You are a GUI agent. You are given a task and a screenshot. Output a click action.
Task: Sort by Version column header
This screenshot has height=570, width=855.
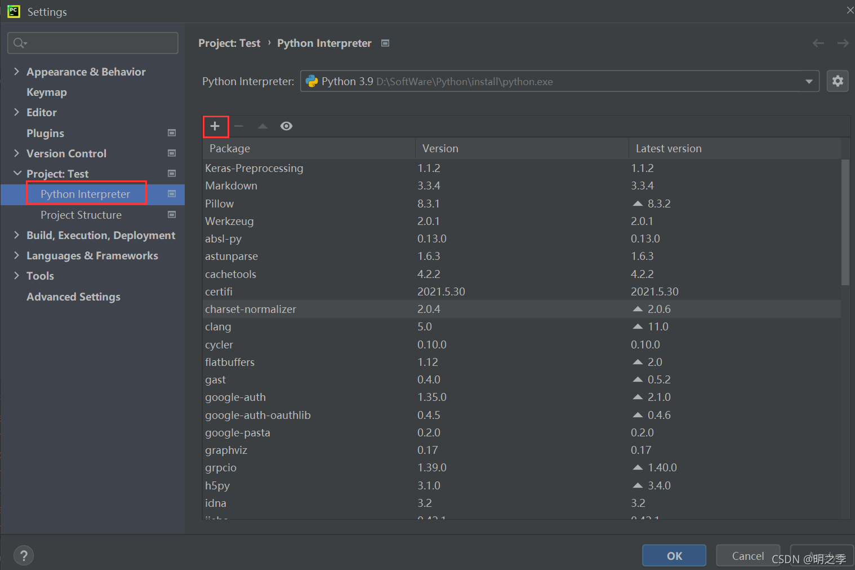tap(522, 148)
